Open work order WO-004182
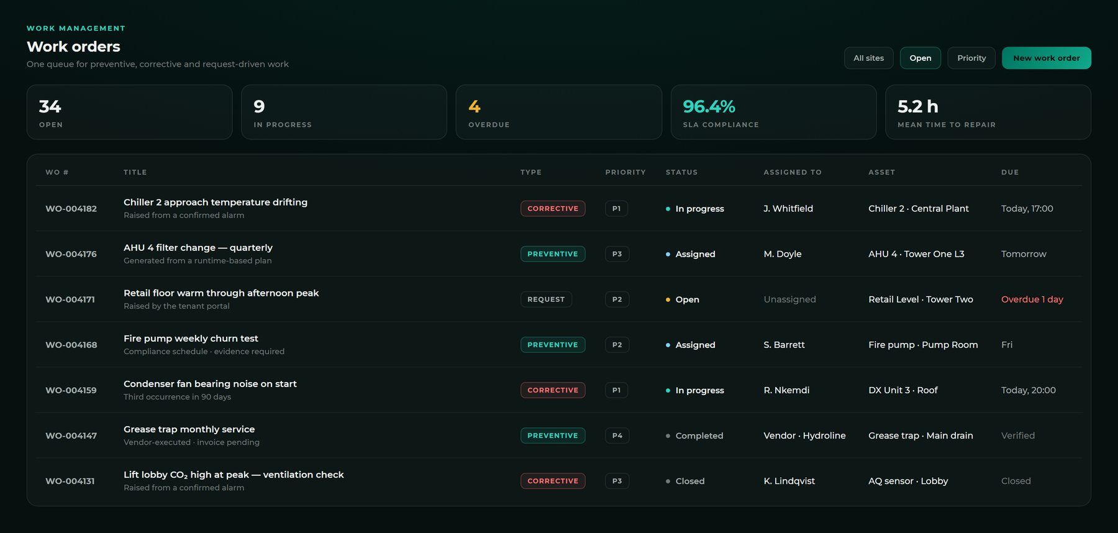Image resolution: width=1118 pixels, height=533 pixels. pos(71,209)
